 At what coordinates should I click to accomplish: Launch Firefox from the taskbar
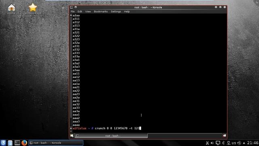(24, 143)
